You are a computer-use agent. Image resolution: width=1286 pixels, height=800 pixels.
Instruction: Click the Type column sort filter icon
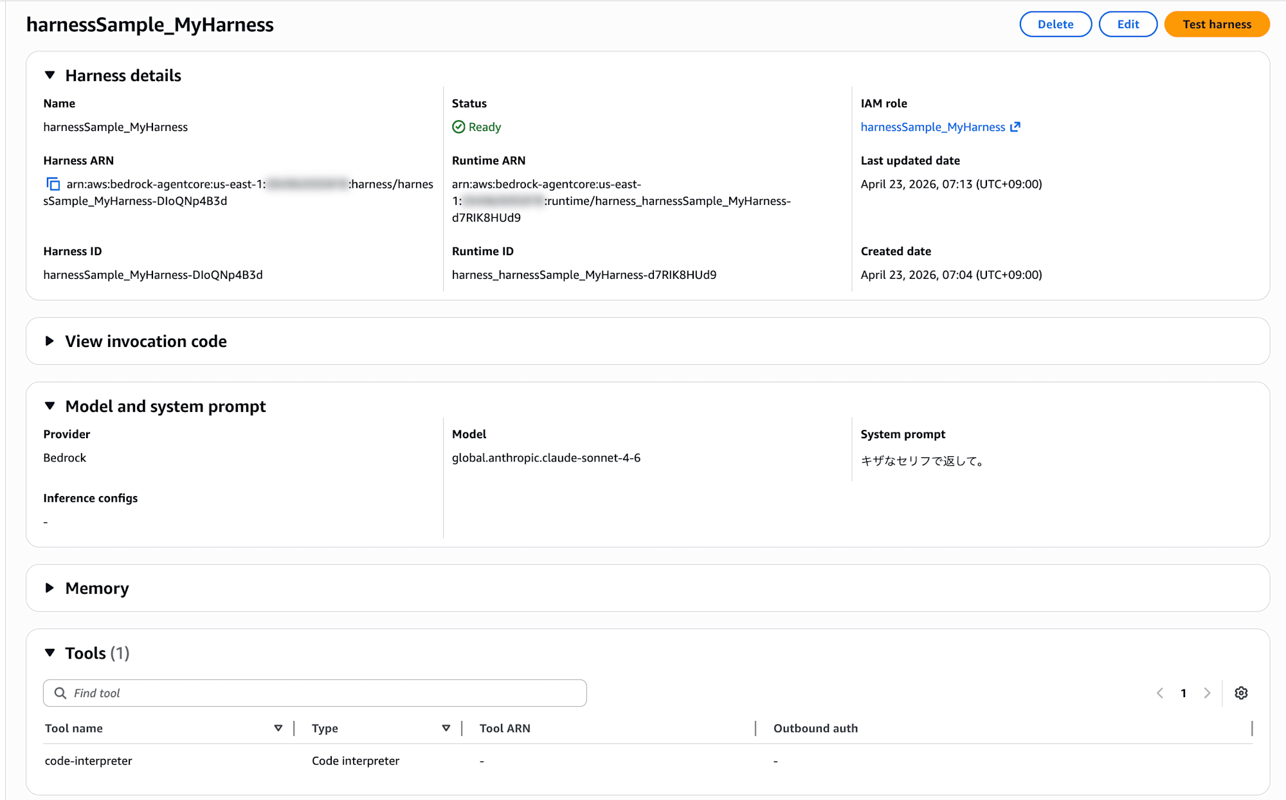click(x=446, y=728)
